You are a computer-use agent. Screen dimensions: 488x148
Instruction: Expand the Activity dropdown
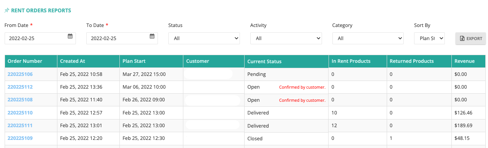286,38
